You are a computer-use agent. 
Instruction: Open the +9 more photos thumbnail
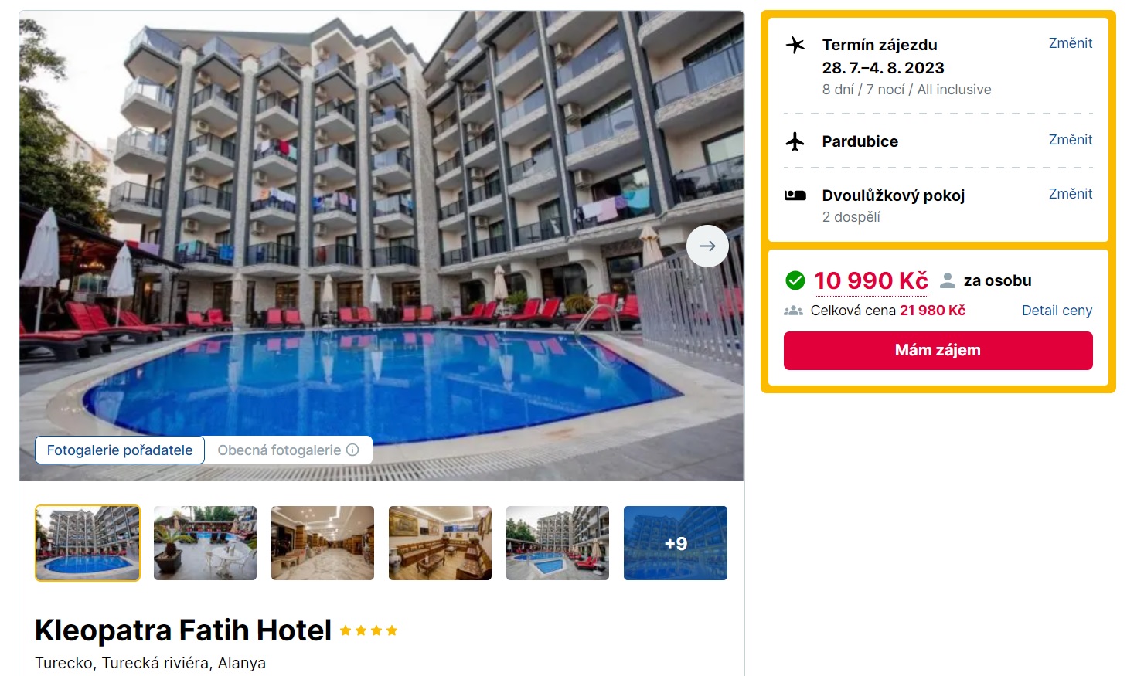(x=676, y=543)
